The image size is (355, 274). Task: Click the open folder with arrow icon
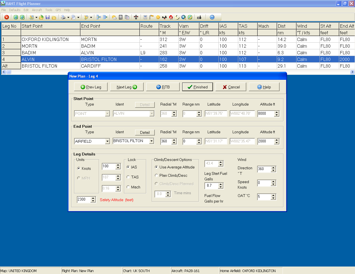pos(41,17)
